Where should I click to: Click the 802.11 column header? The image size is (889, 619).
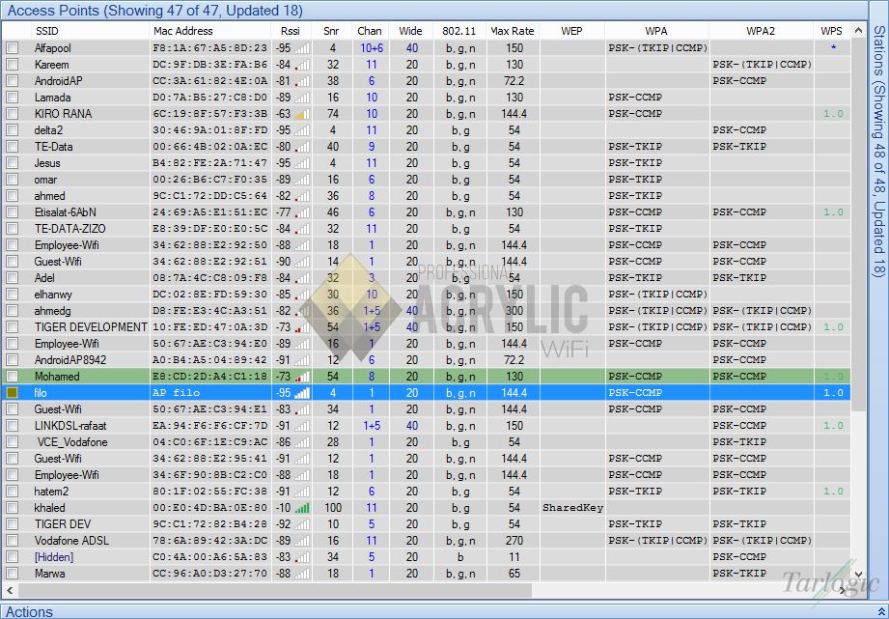click(x=459, y=31)
